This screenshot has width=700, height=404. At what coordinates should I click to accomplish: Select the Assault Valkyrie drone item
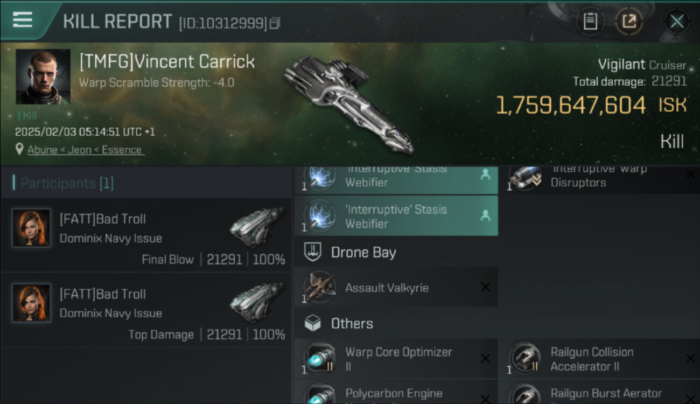(x=396, y=288)
